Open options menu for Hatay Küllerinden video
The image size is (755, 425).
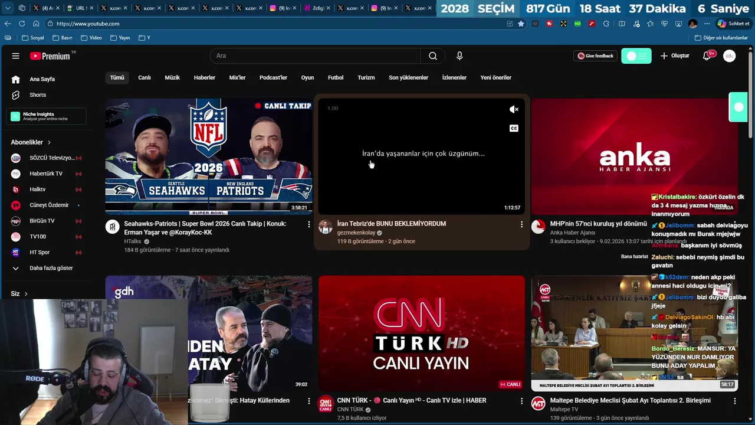tap(308, 401)
